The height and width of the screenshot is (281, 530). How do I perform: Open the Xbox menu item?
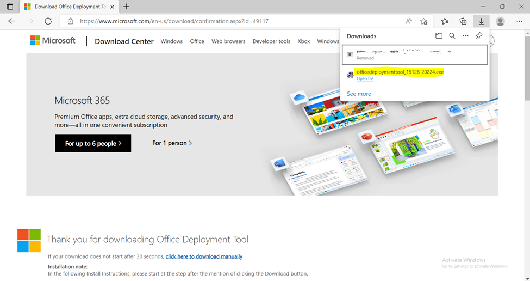point(303,41)
